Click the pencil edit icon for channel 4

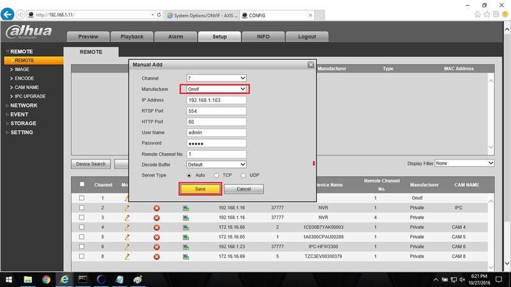pyautogui.click(x=127, y=227)
